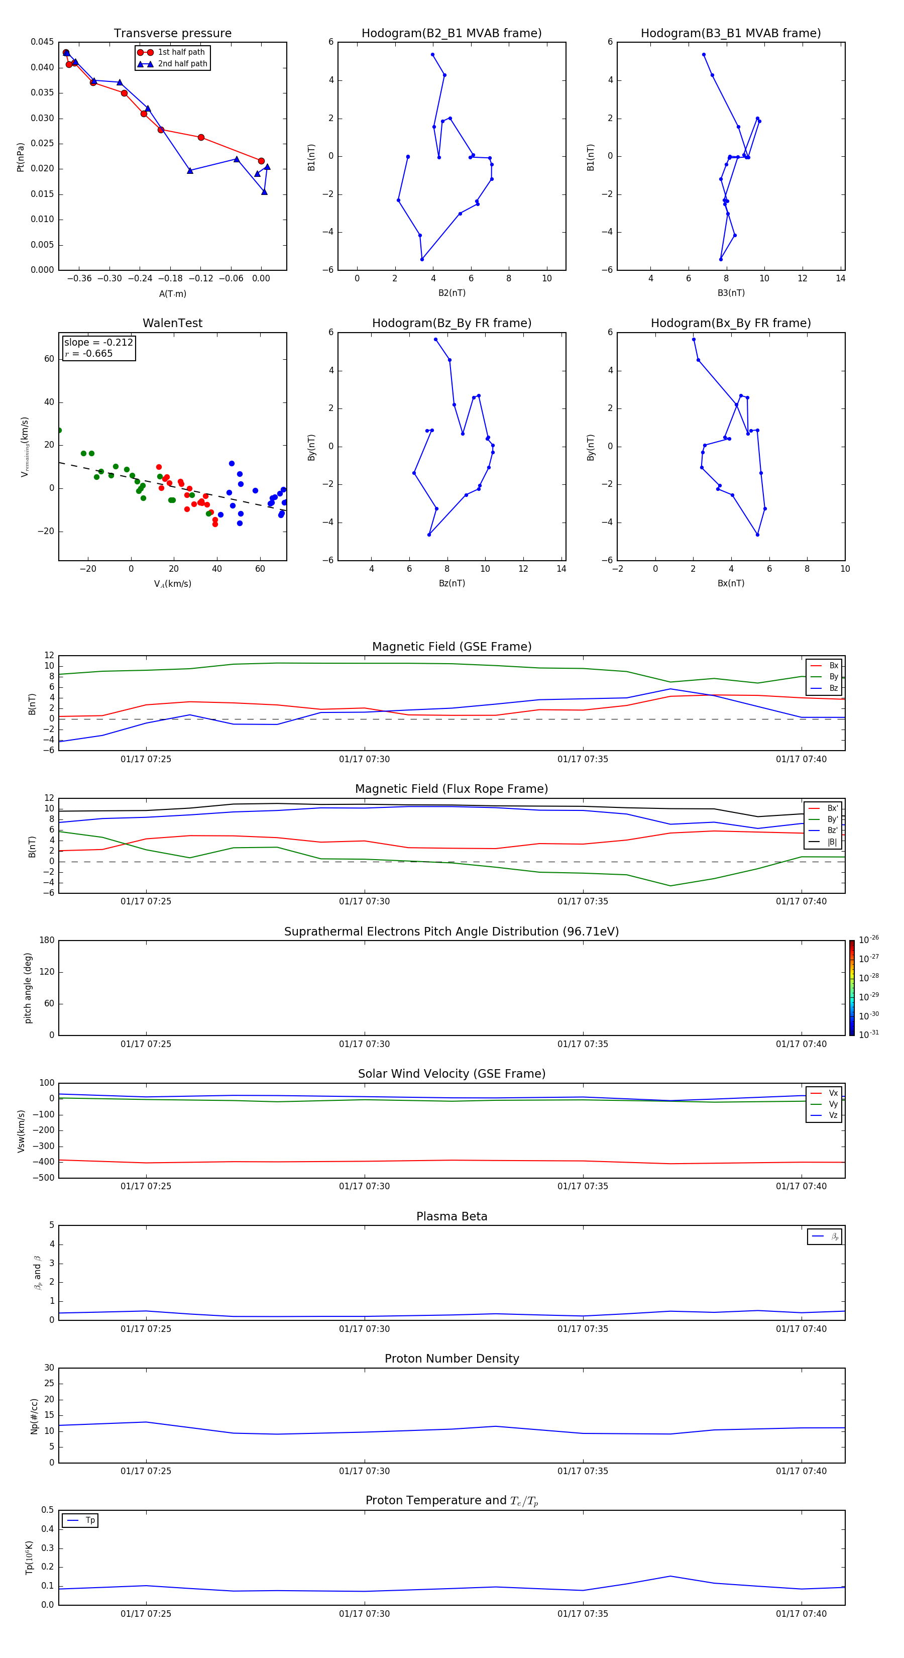Click the 'A(T·m)' x-axis label
This screenshot has width=904, height=1658.
click(x=172, y=293)
